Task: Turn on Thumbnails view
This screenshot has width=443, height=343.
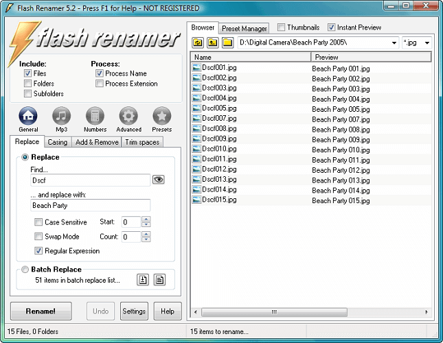Action: coord(282,28)
